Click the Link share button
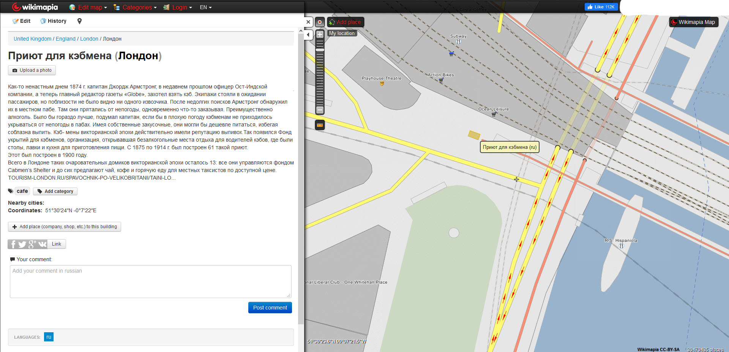729x352 pixels. click(x=57, y=244)
